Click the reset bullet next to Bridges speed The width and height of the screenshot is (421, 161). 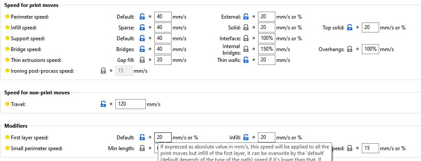coord(150,49)
